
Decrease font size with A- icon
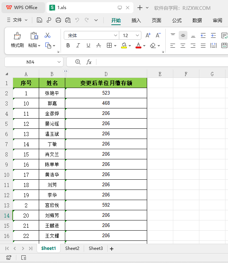(158, 35)
